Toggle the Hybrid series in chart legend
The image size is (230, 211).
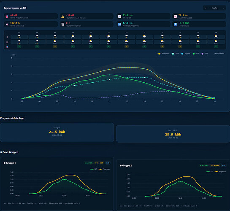(x=186, y=54)
